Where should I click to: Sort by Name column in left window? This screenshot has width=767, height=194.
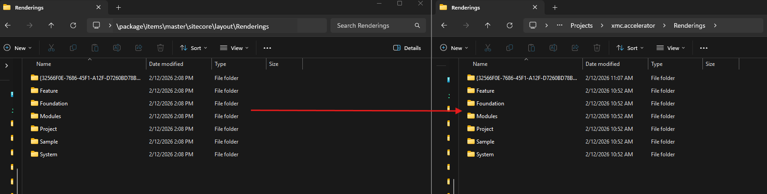pos(44,64)
